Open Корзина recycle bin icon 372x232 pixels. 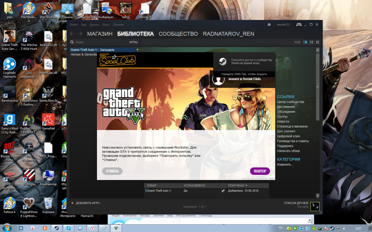pos(48,205)
